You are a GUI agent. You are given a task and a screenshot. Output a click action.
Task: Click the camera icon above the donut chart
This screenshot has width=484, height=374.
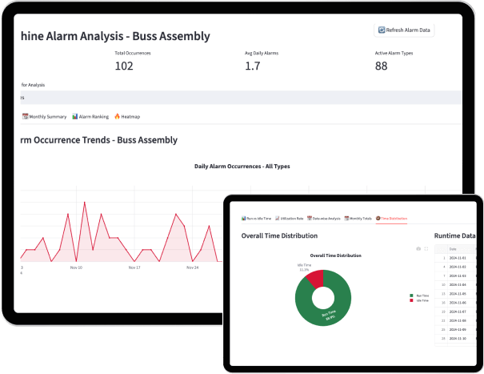click(x=418, y=248)
